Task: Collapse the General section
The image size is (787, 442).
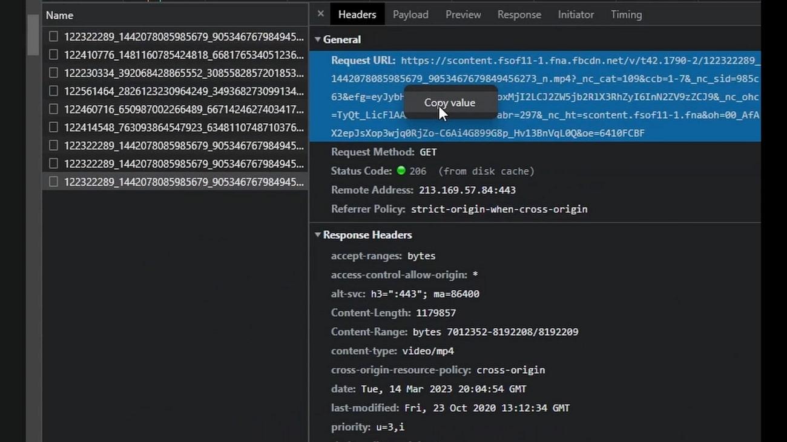Action: pos(318,40)
